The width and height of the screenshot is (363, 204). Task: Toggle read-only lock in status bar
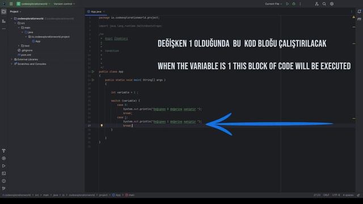tap(358, 195)
